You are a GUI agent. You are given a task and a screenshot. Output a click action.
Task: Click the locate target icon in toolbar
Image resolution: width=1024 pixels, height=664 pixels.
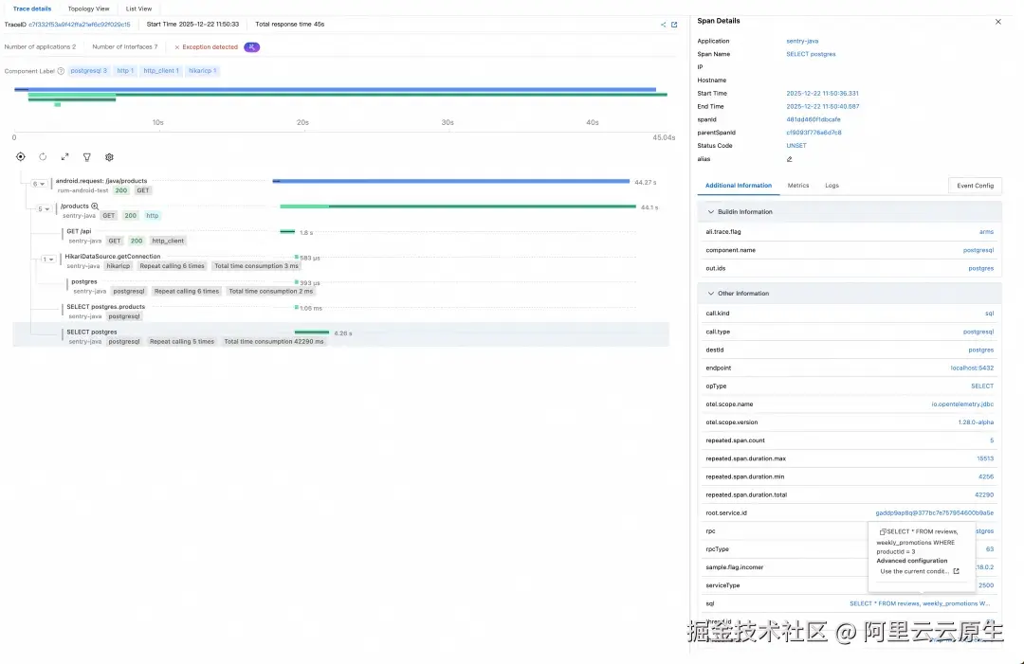21,156
